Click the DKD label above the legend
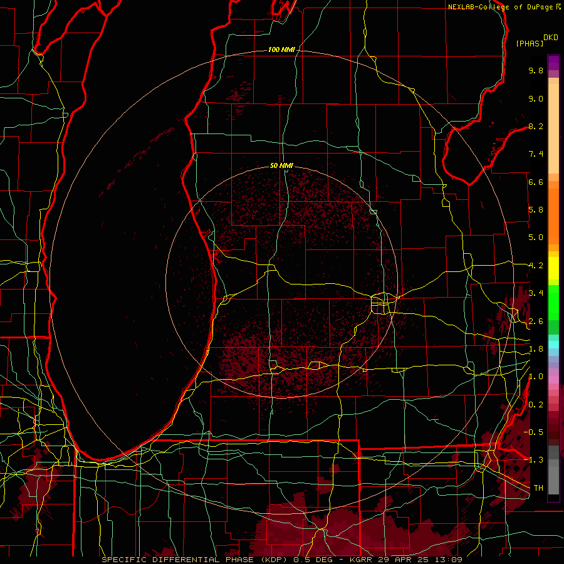Viewport: 564px width, 564px height. pos(551,38)
